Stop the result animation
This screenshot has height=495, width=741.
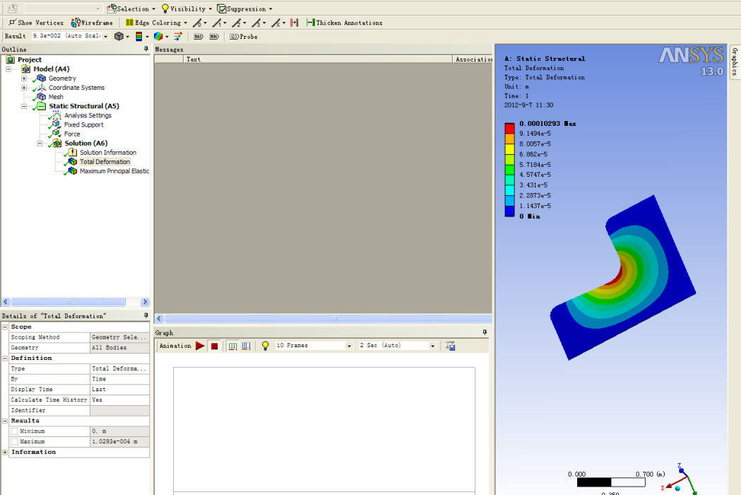215,346
